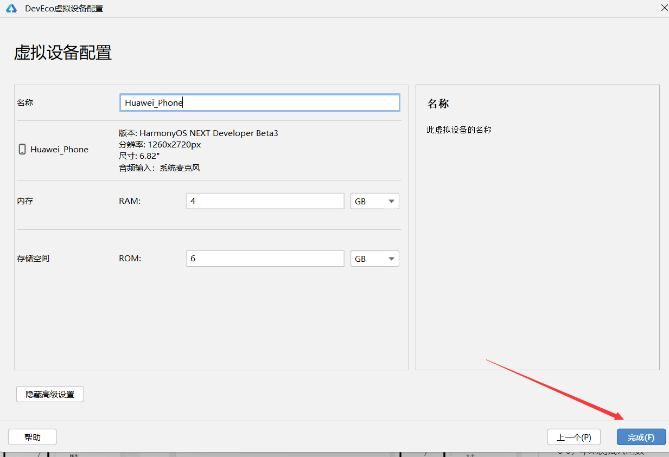Click the phone device icon beside Huawei_Phone
The image size is (669, 457).
(x=22, y=149)
